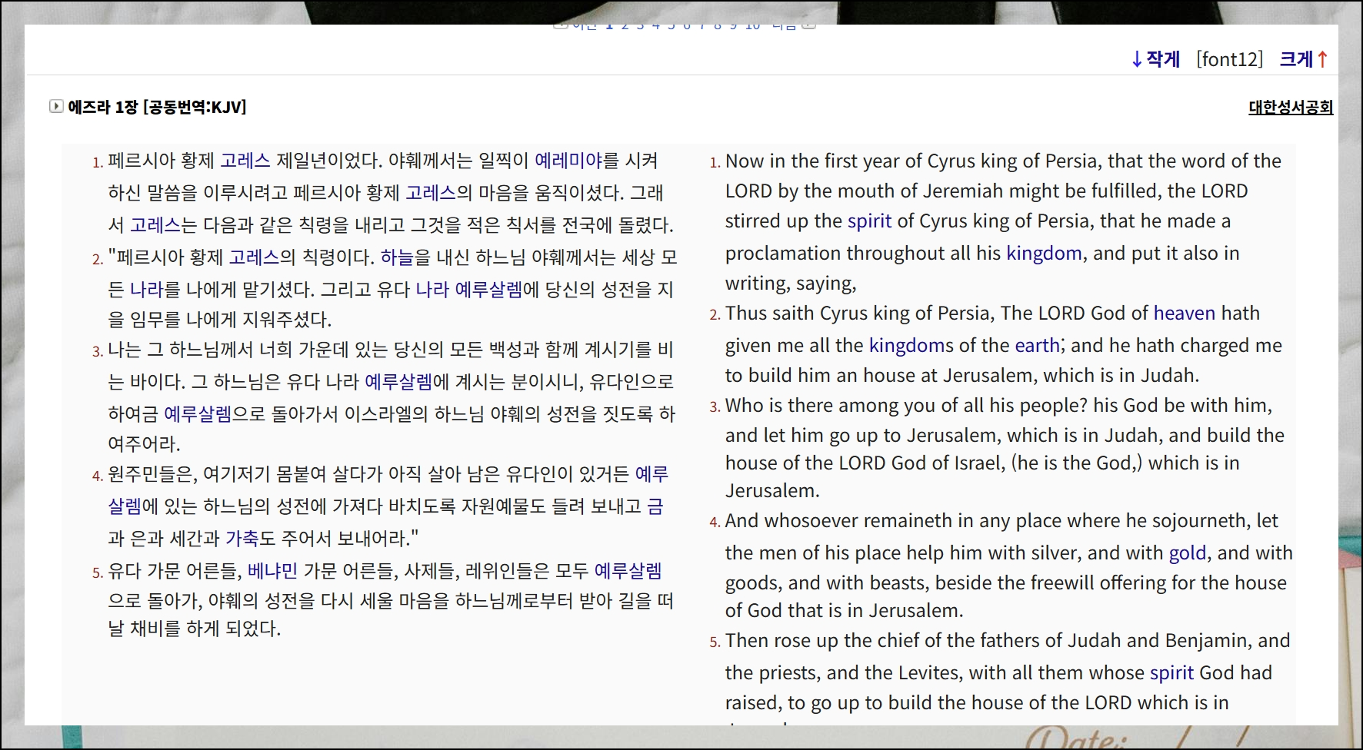
Task: Click Korean verse number 5.
Action: 98,572
